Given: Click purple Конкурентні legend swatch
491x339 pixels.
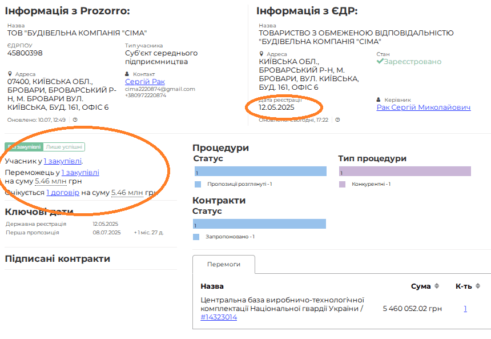Looking at the screenshot, I should click(x=343, y=184).
